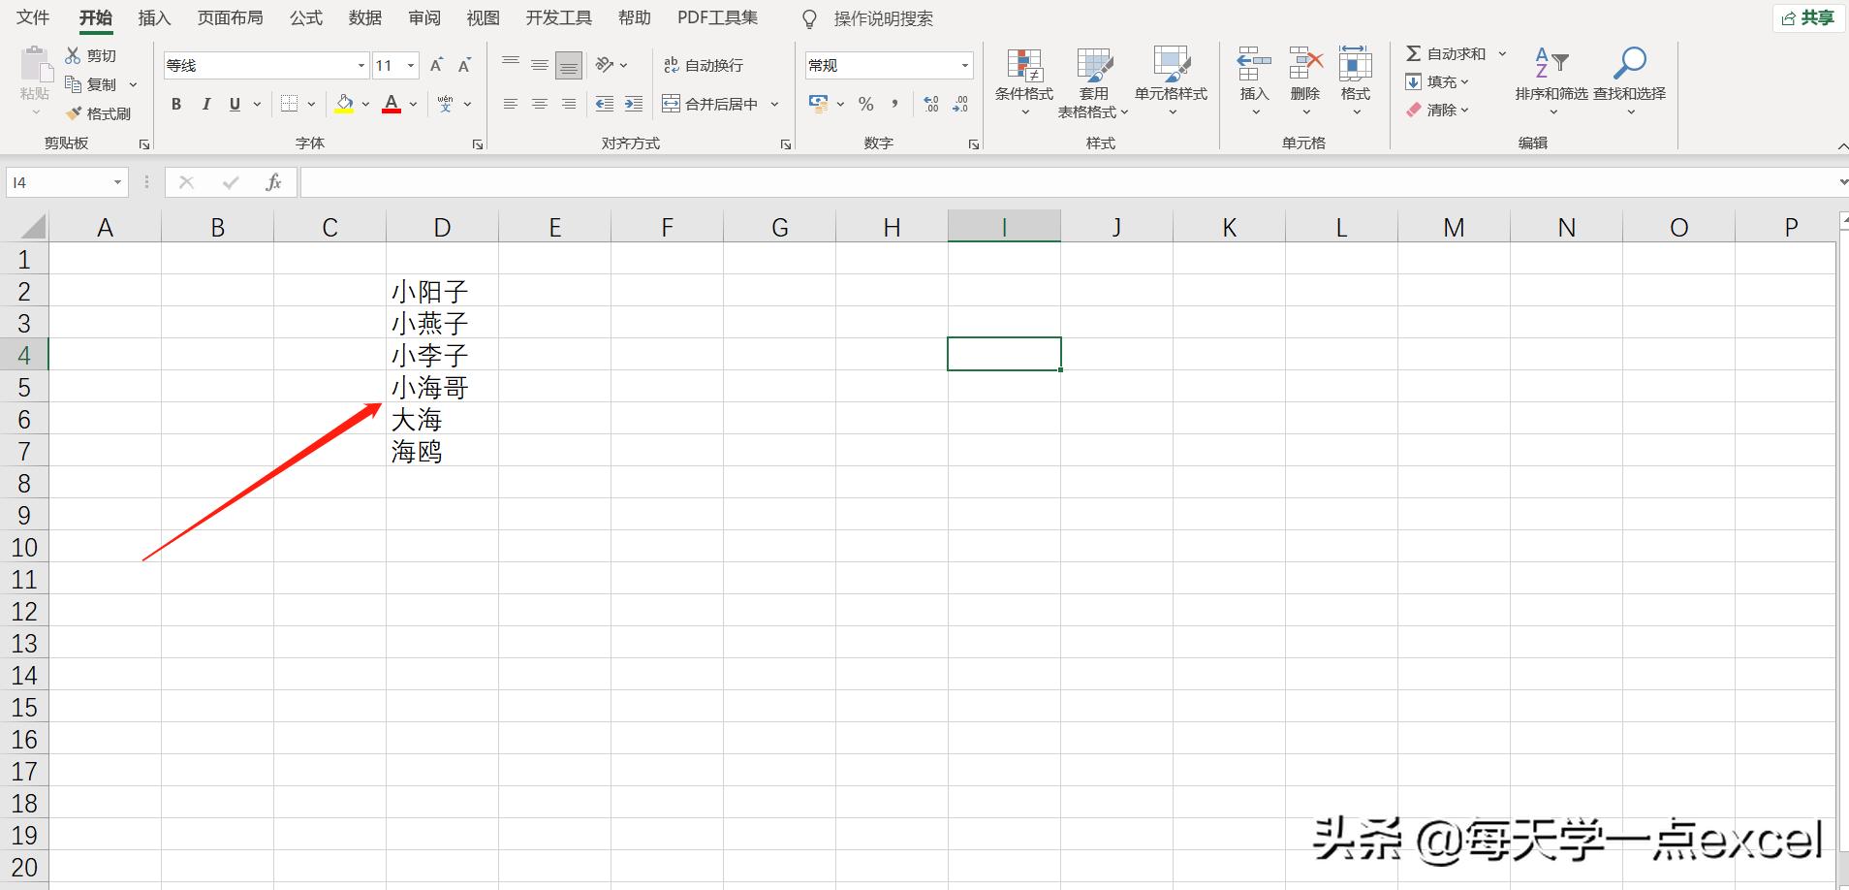Decrease decimal places
1849x890 pixels.
coord(960,104)
